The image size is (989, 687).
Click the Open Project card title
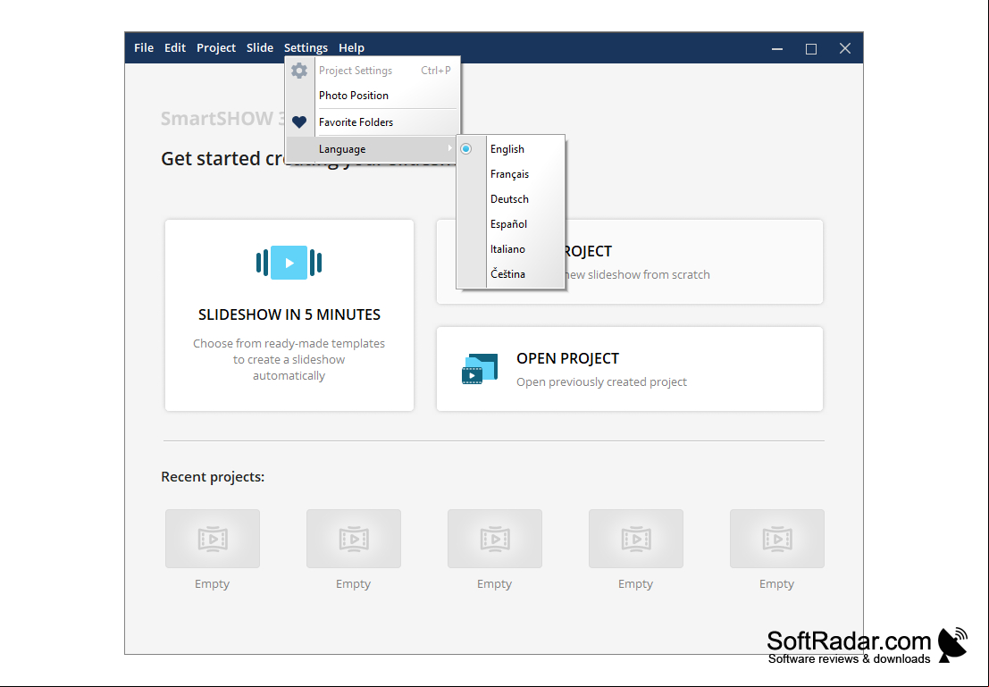[x=567, y=358]
